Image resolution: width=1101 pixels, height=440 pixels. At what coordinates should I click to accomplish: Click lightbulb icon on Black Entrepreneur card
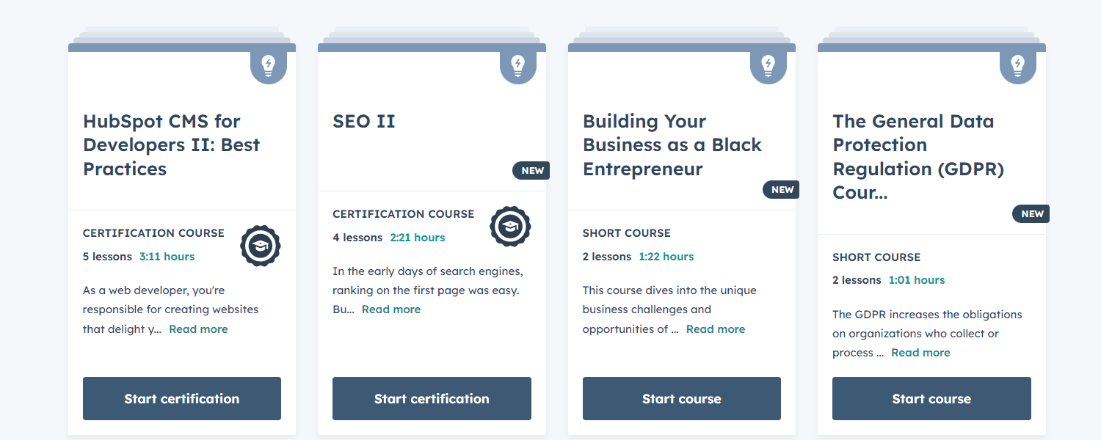768,66
